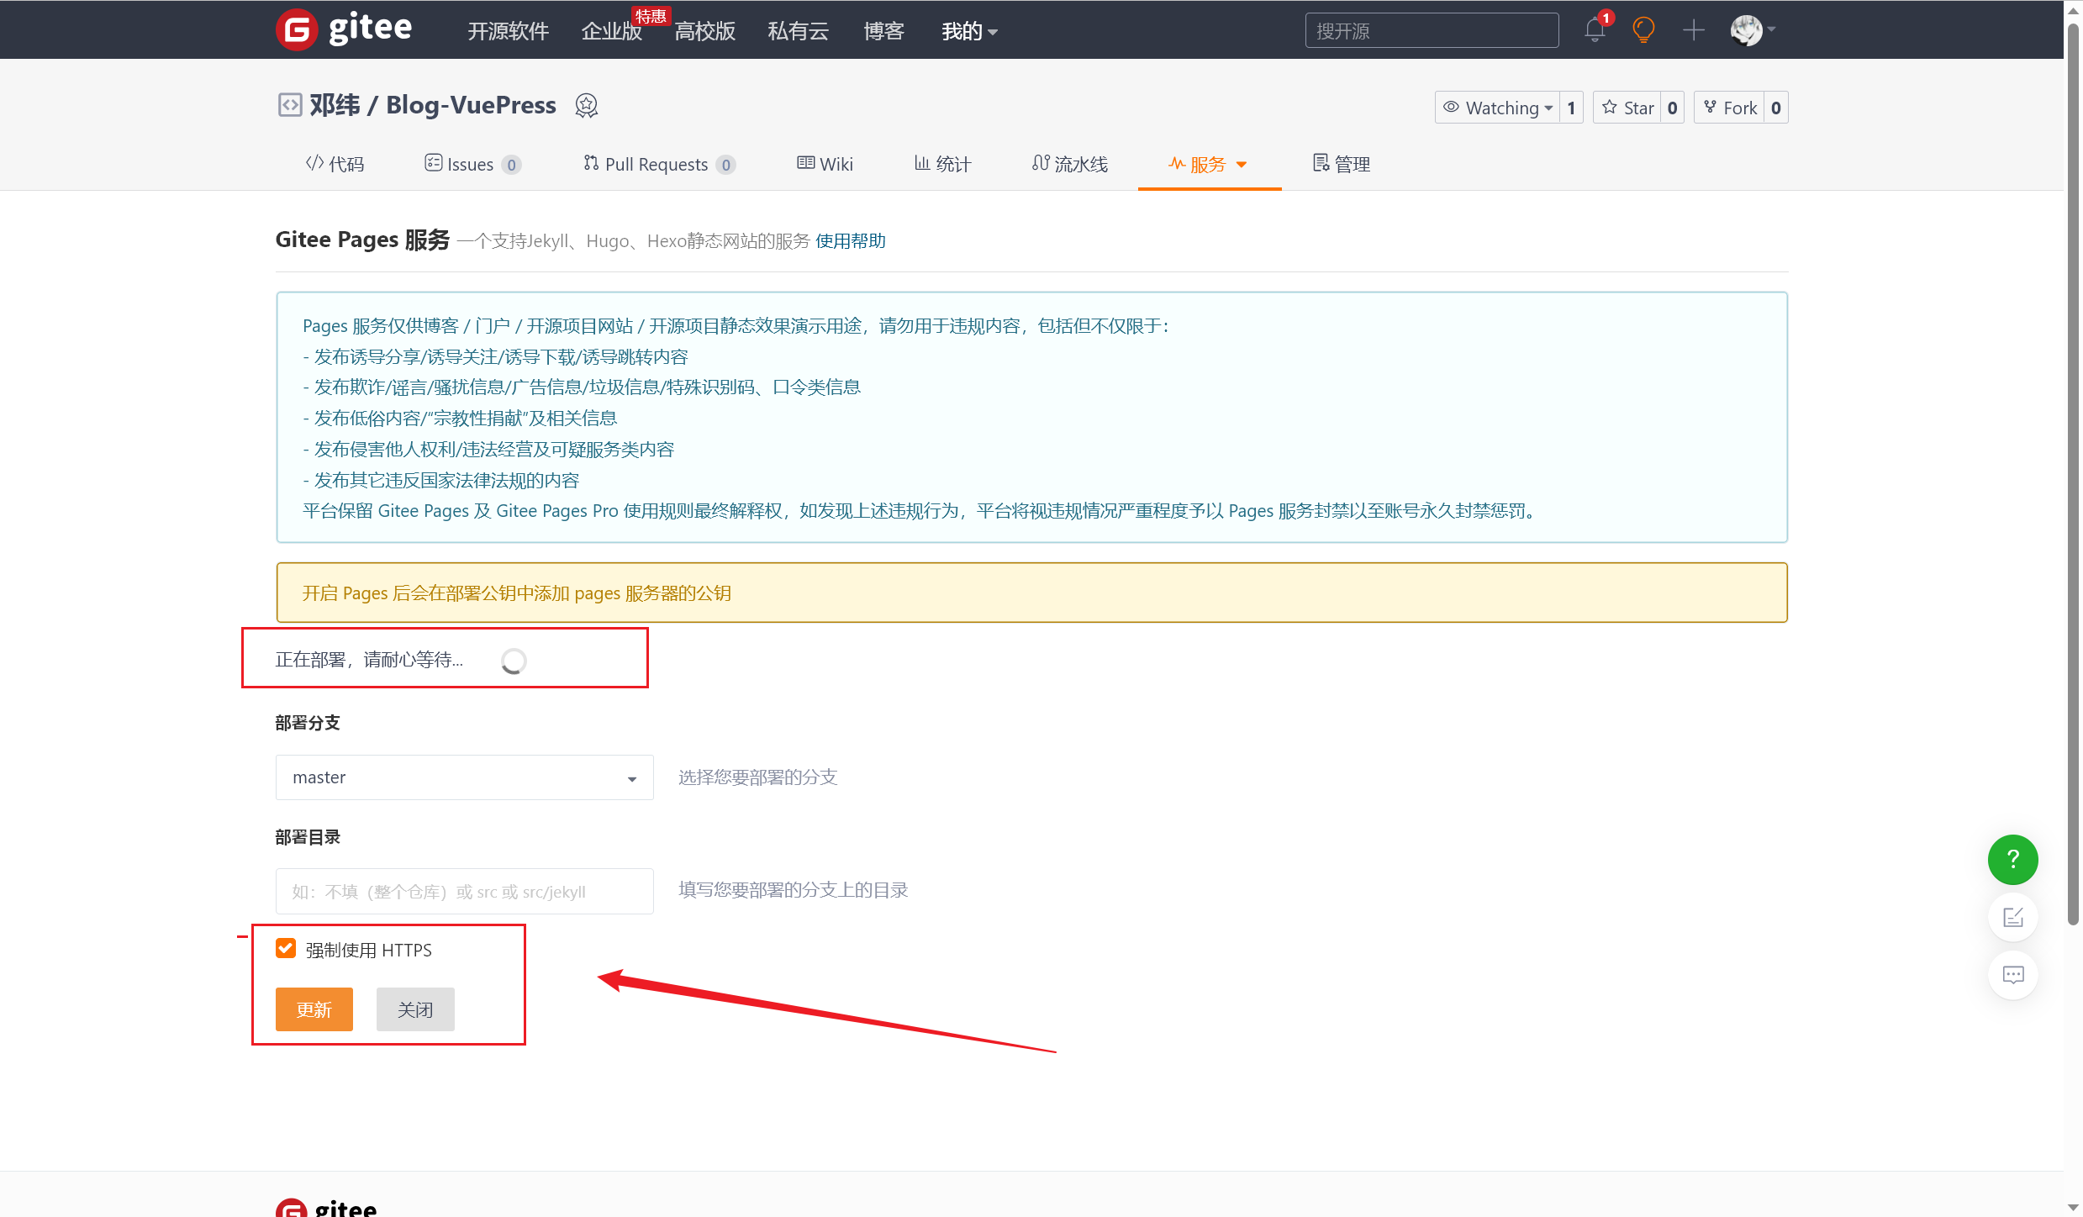Toggle the 强制使用 HTTPS checkbox
Viewport: 2083px width, 1217px height.
[286, 948]
